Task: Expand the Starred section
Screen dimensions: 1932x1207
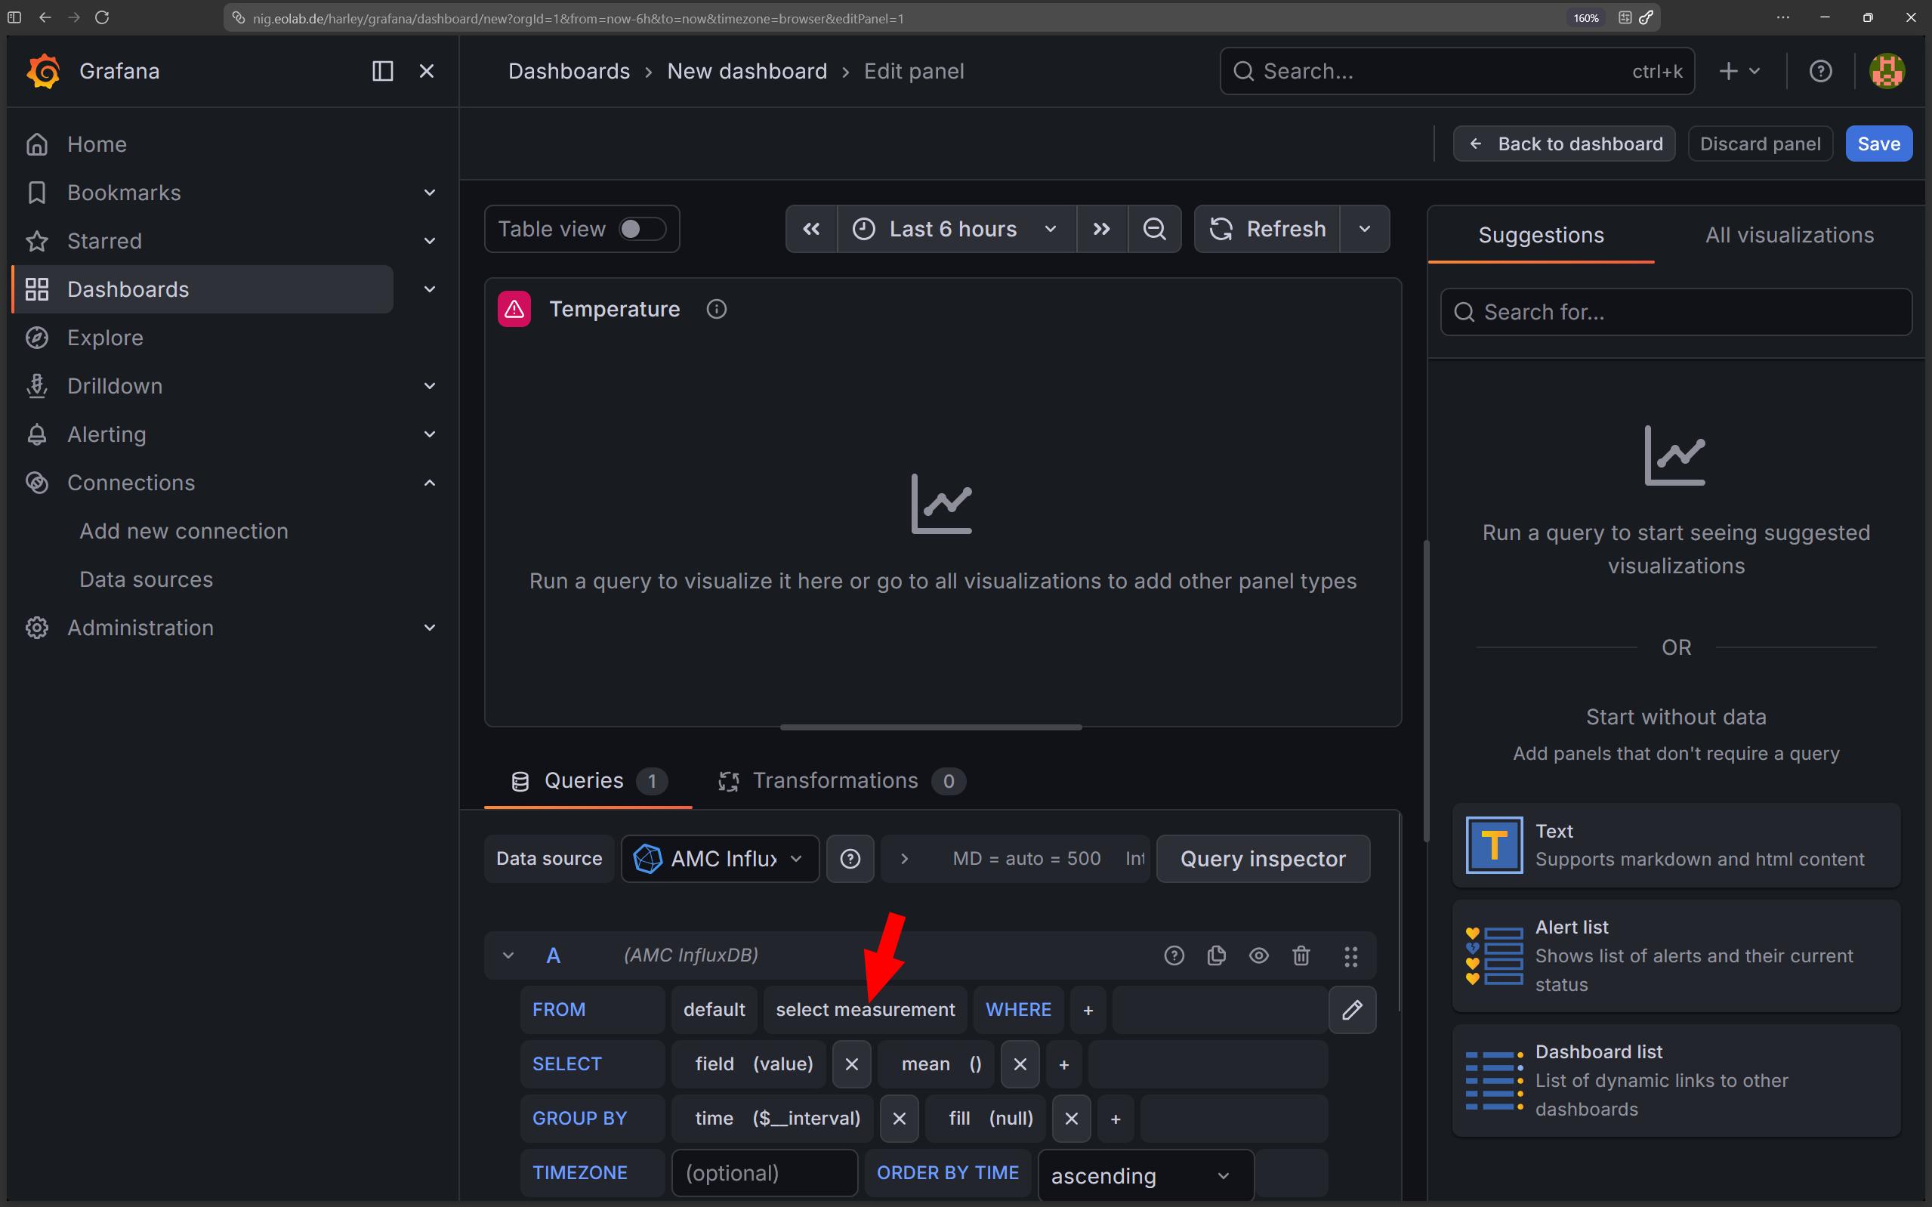Action: pos(429,241)
